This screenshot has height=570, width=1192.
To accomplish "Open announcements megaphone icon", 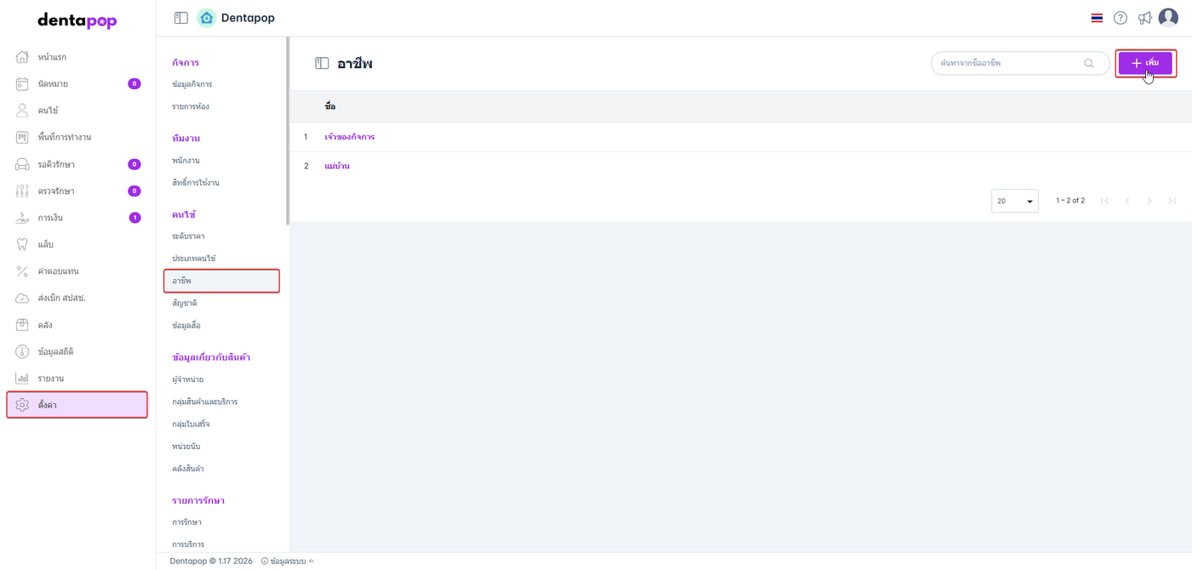I will click(1145, 18).
